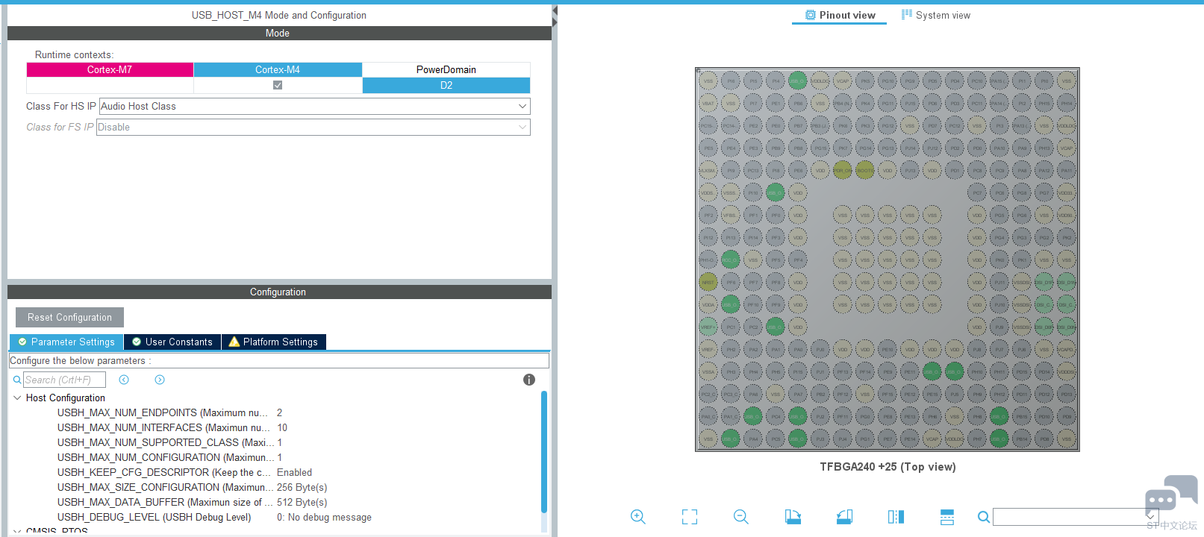
Task: Switch to the User Constants tab
Action: 172,342
